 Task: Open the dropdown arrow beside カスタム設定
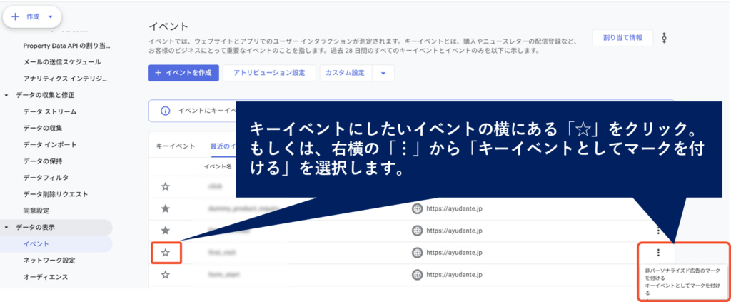pyautogui.click(x=383, y=73)
